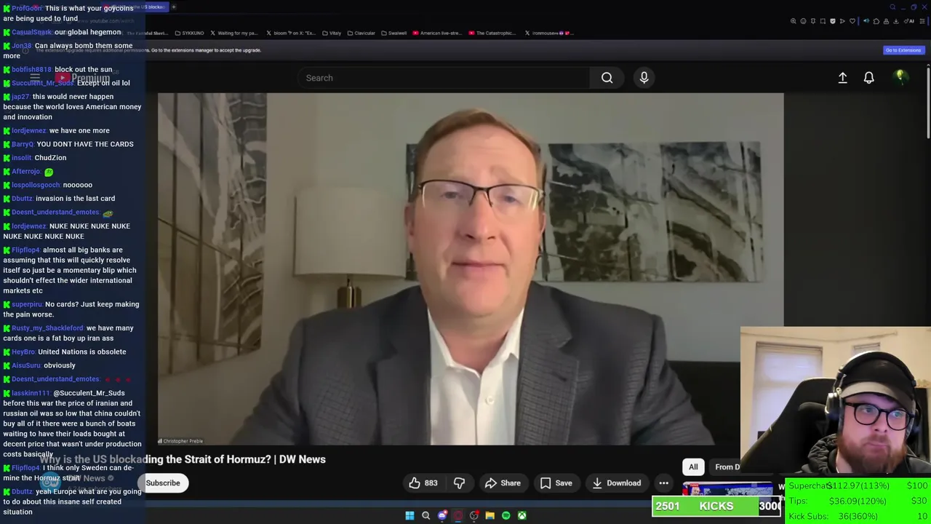Activate voice search microphone

[644, 78]
